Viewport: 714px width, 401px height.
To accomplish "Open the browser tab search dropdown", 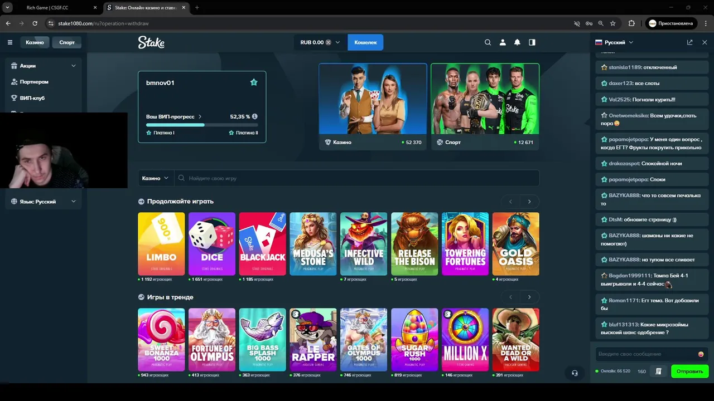I will pos(7,8).
